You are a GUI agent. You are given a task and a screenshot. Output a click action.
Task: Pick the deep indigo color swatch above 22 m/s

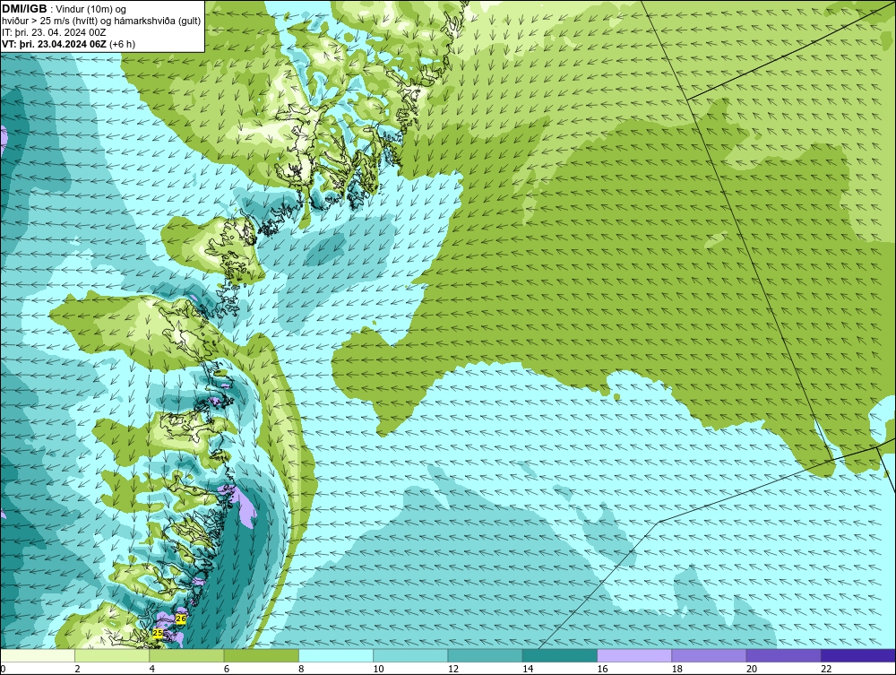(858, 655)
